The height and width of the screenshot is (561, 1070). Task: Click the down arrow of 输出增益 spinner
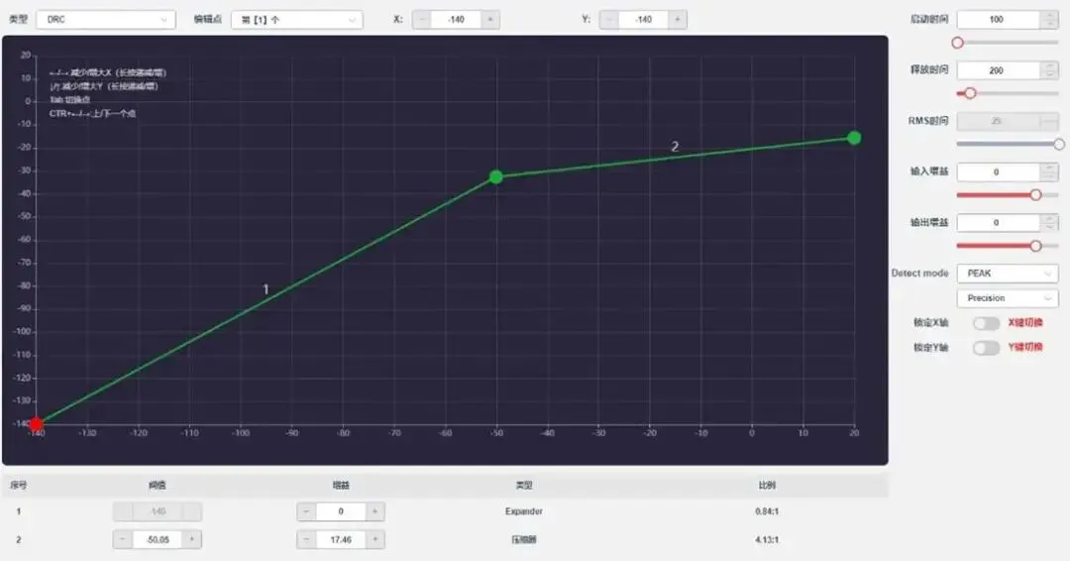point(1049,227)
